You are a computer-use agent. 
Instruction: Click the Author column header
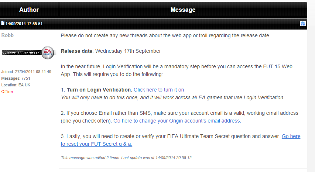29,10
